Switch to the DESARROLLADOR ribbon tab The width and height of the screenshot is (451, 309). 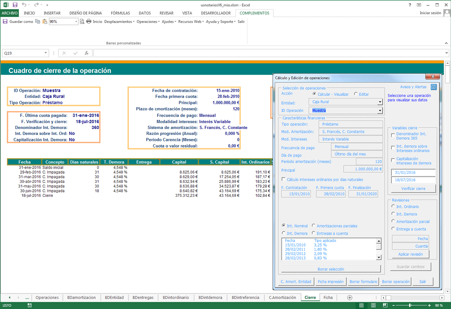(x=216, y=13)
